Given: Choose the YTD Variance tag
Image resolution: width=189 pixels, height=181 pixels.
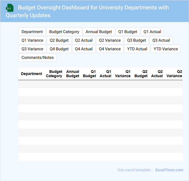Looking at the screenshot, I should tap(166, 49).
